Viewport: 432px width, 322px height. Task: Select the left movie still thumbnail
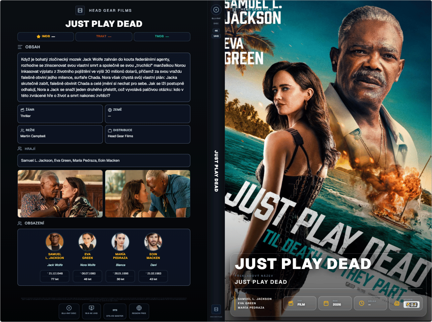click(x=60, y=194)
